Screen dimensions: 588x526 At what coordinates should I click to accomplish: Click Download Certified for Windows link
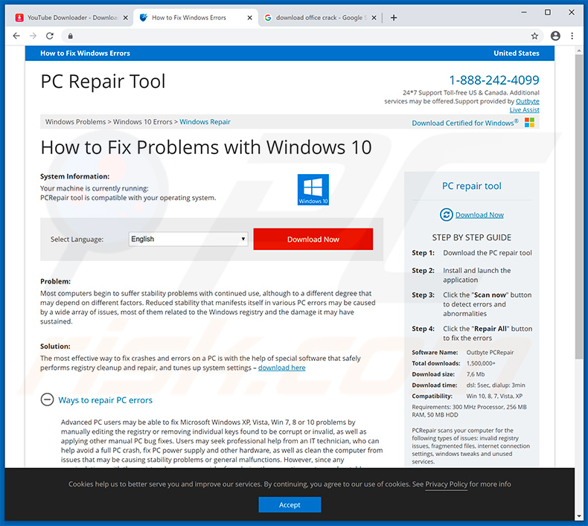pos(465,123)
